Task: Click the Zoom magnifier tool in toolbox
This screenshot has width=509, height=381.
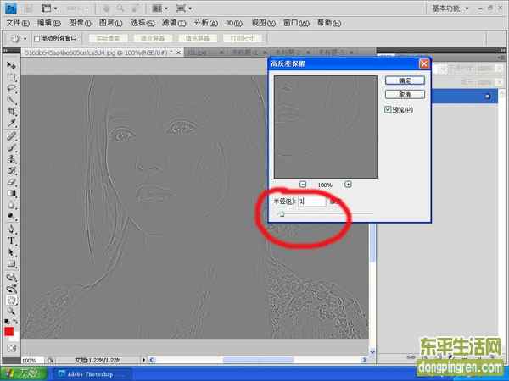Action: pyautogui.click(x=11, y=311)
